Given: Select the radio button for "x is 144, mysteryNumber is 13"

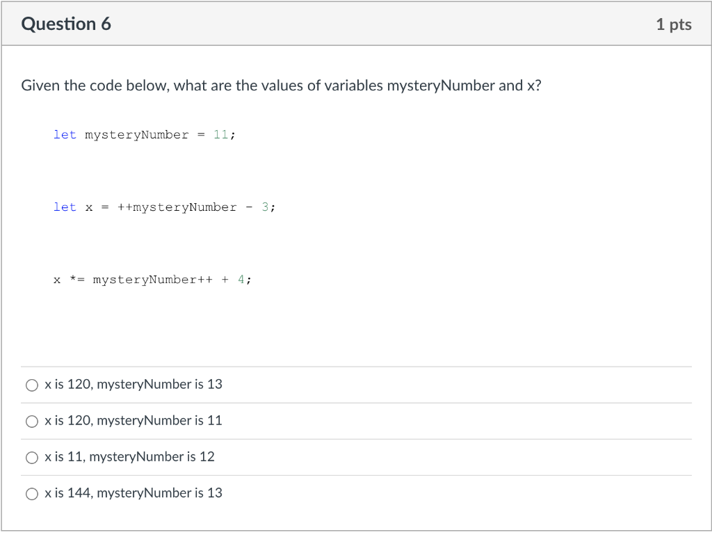Looking at the screenshot, I should click(x=32, y=493).
